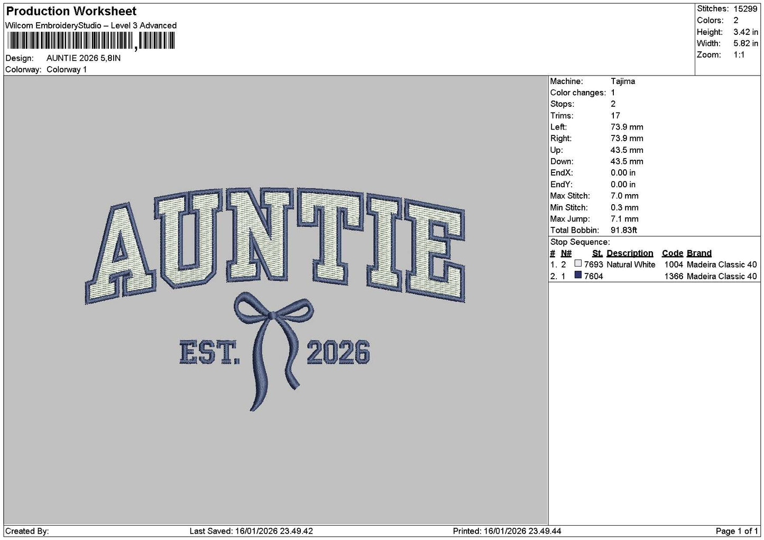Click Madeira Classic 40 in the first row
The image size is (764, 540).
click(x=722, y=264)
